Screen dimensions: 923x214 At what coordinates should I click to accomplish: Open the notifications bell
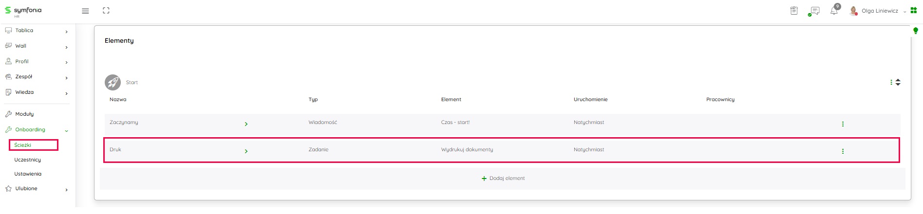[x=834, y=11]
